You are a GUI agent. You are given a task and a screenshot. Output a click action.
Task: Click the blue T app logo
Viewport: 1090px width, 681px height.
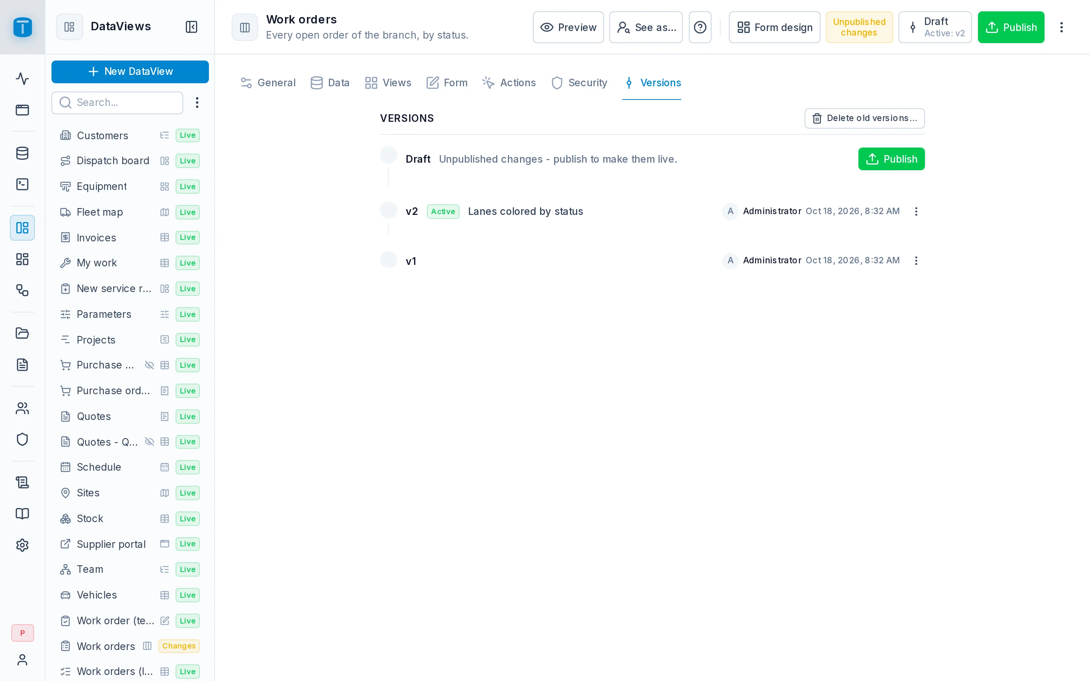[x=23, y=27]
